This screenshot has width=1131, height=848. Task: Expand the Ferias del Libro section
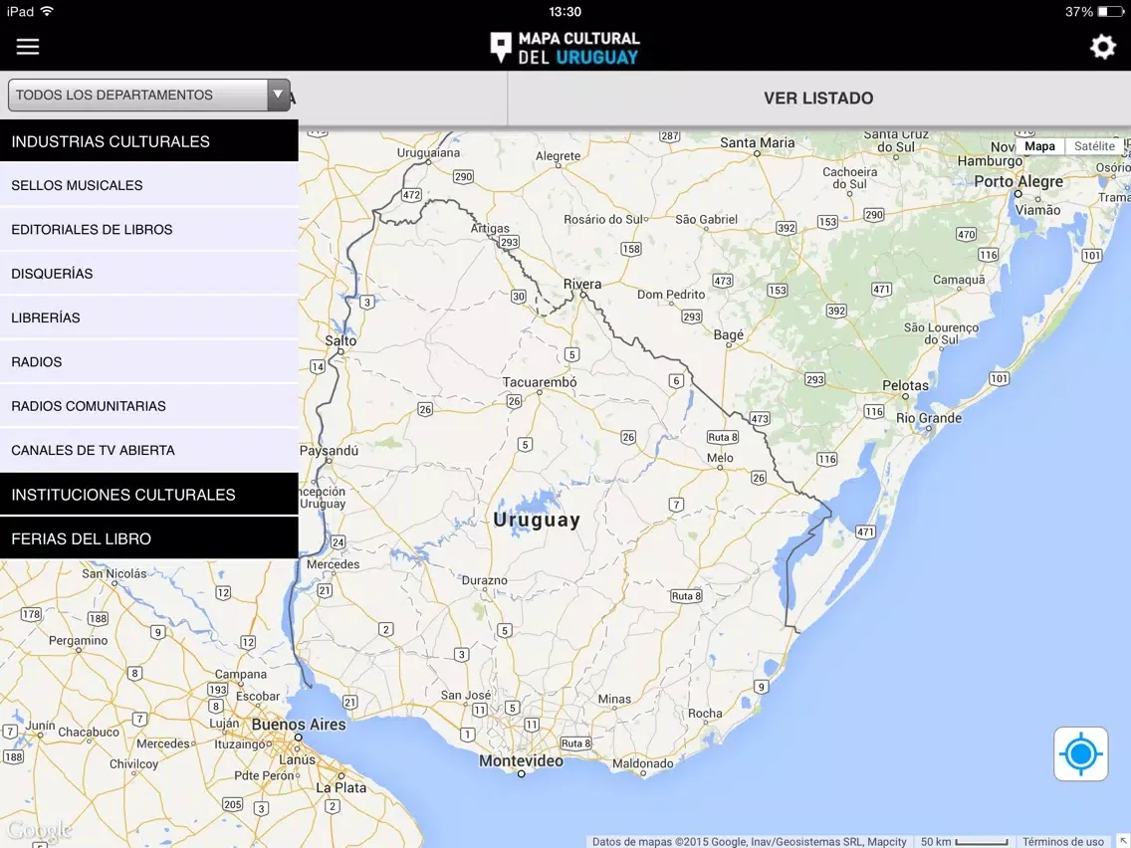pos(148,538)
